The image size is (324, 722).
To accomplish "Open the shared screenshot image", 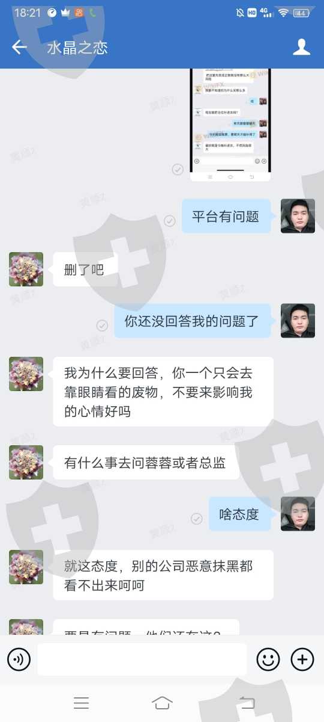I will click(x=230, y=125).
